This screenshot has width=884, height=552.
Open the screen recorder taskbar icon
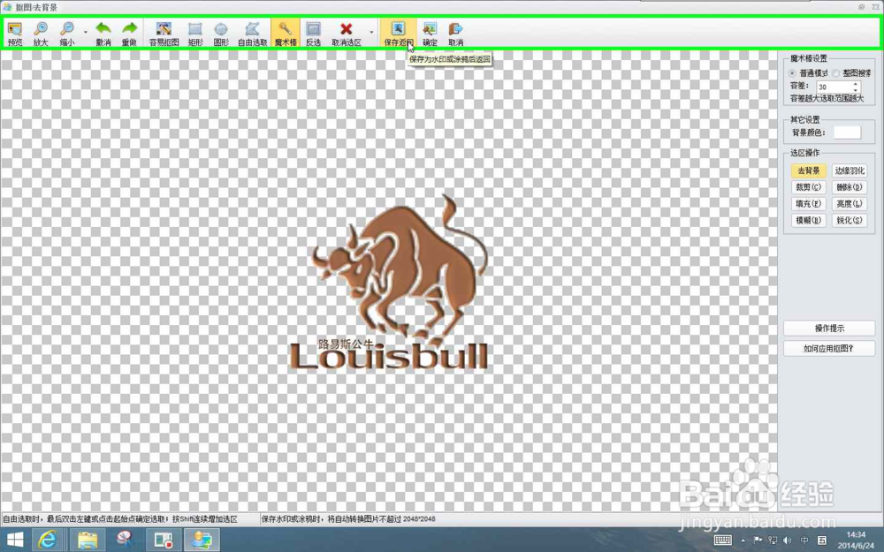164,541
